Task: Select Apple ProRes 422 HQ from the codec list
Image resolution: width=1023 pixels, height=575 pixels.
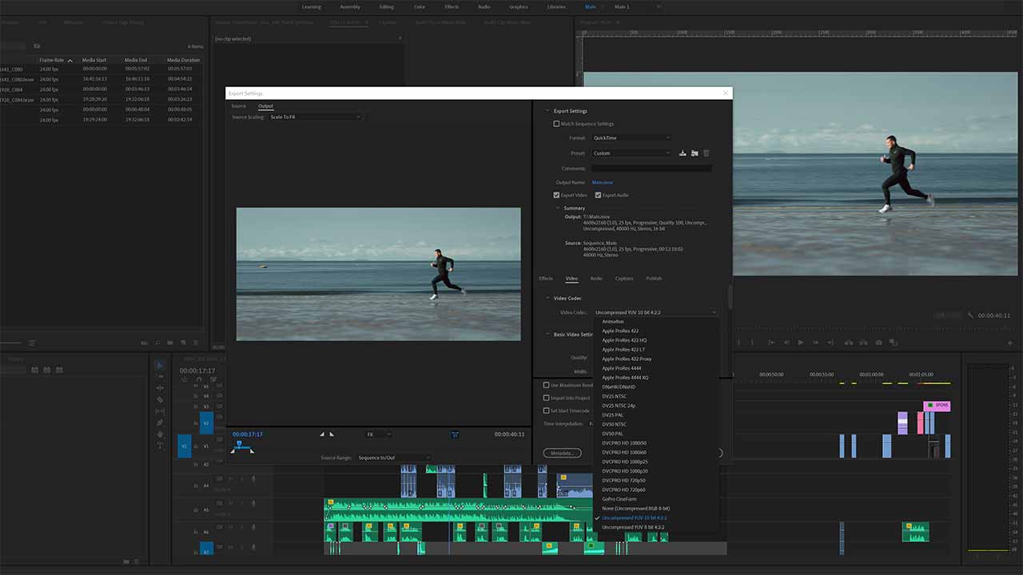Action: pos(623,340)
